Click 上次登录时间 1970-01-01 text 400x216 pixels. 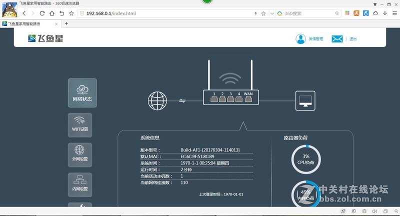[221, 194]
